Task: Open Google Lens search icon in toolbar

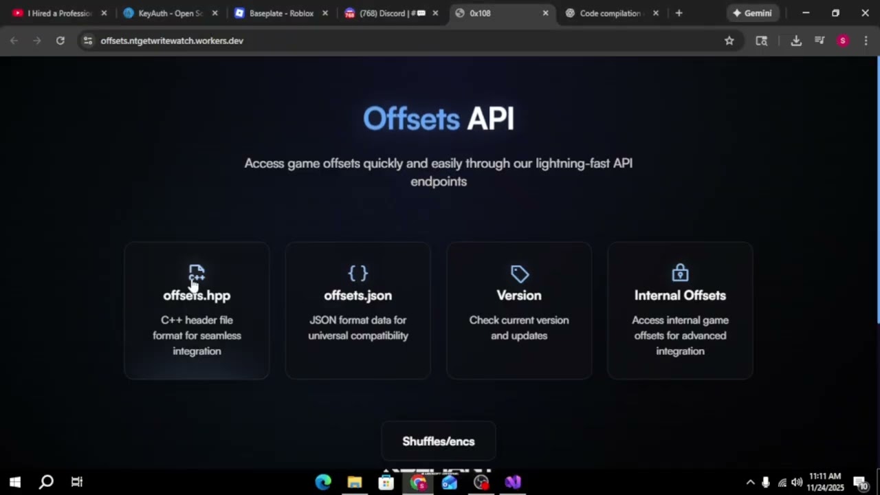Action: pos(761,41)
